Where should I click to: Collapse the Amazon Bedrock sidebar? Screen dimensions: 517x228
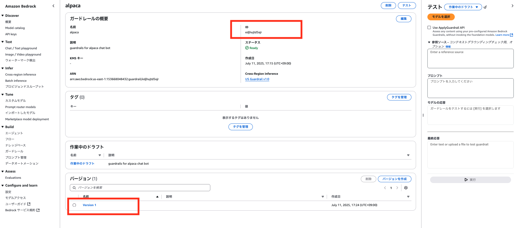(x=53, y=6)
